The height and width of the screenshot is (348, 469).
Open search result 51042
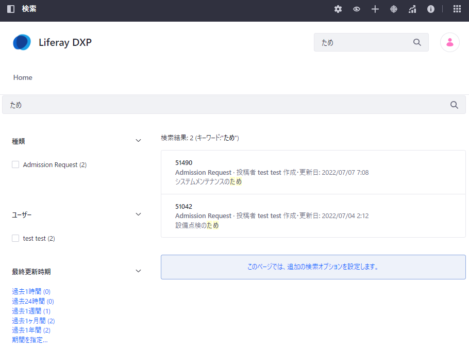183,206
